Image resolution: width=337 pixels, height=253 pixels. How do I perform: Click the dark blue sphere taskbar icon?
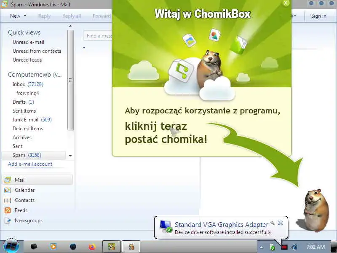73,246
